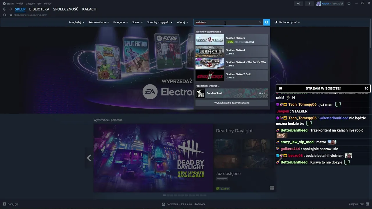
Task: Reload the store page
Action: (5, 15)
